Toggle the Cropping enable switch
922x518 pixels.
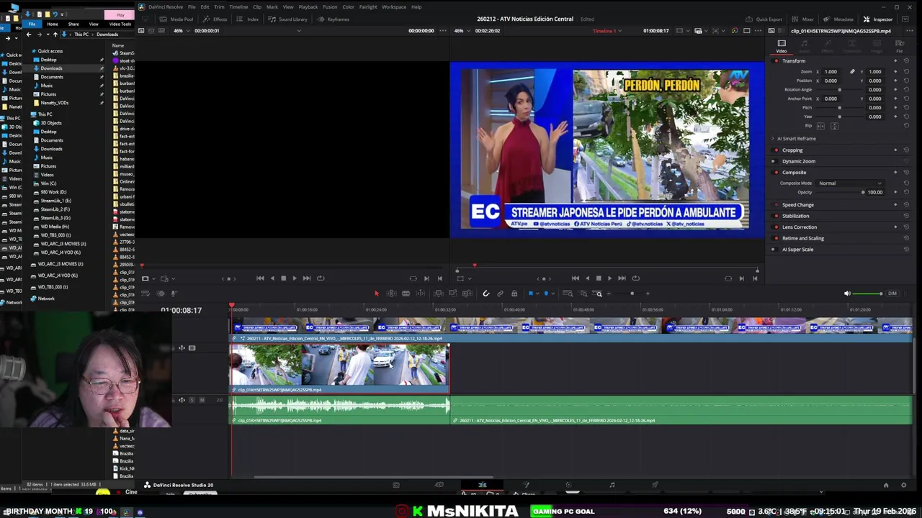(x=776, y=150)
